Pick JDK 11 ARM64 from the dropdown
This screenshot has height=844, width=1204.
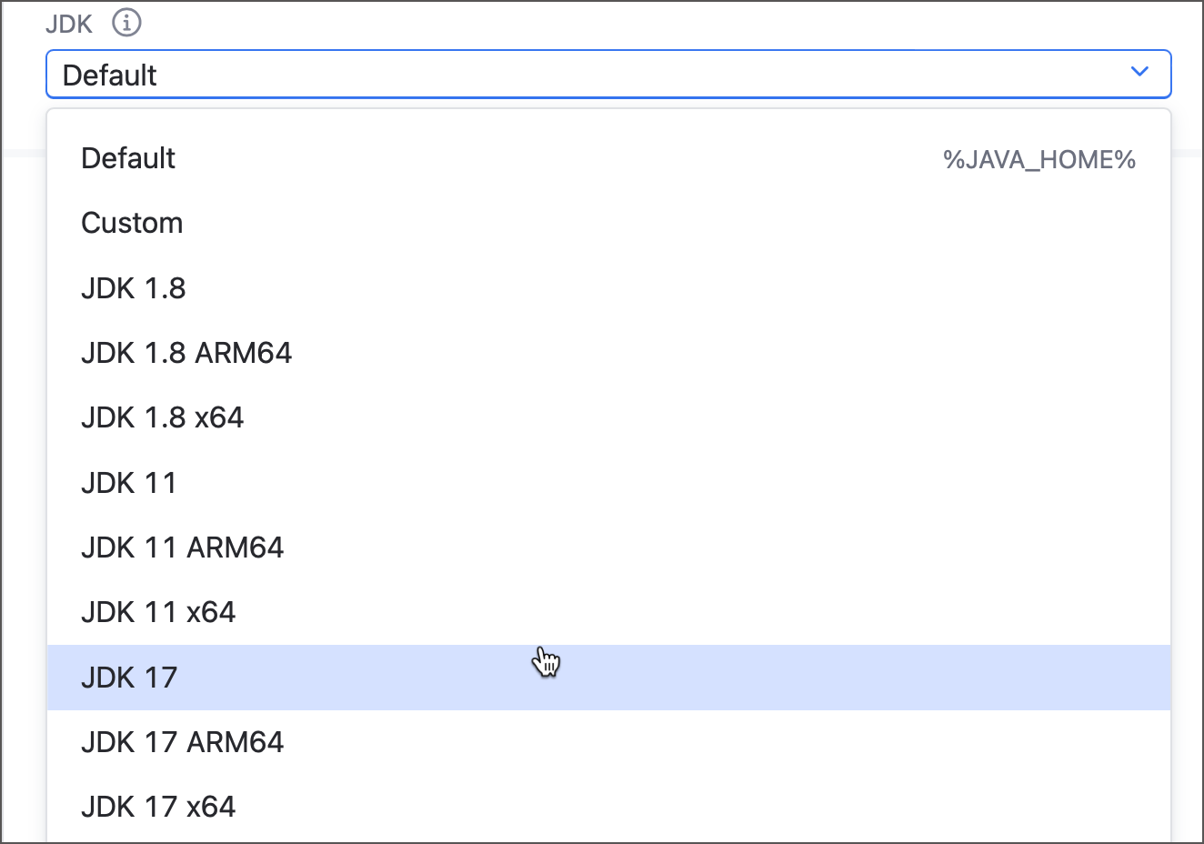coord(608,548)
